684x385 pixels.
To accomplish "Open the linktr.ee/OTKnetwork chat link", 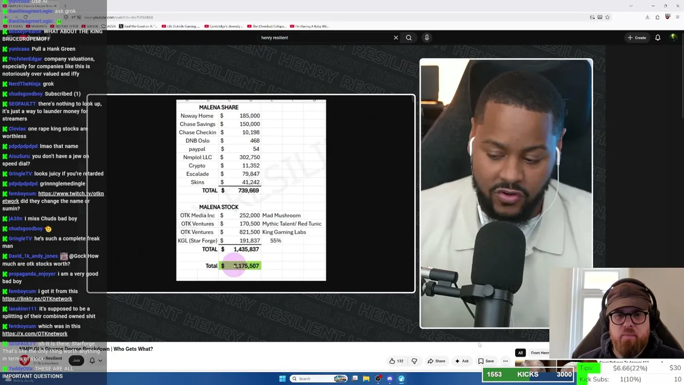I will click(37, 299).
